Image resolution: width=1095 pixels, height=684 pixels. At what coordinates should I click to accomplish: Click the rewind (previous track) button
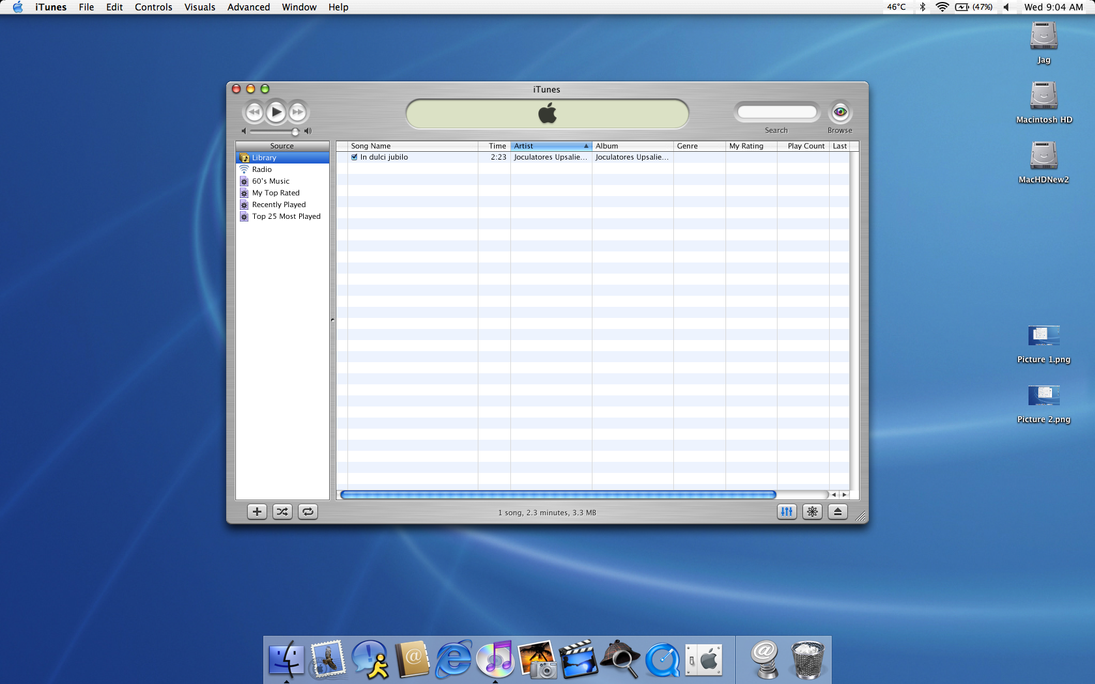254,112
